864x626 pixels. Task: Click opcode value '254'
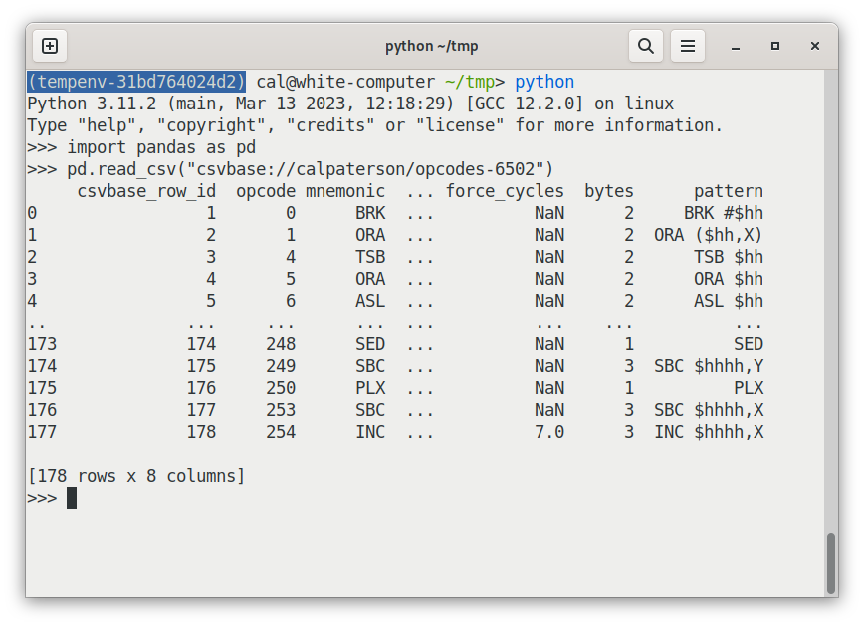pos(281,432)
